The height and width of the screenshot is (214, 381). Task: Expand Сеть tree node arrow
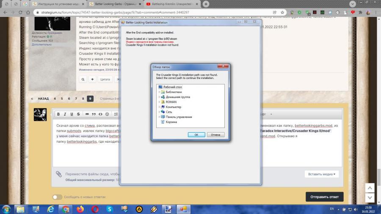tap(160, 112)
